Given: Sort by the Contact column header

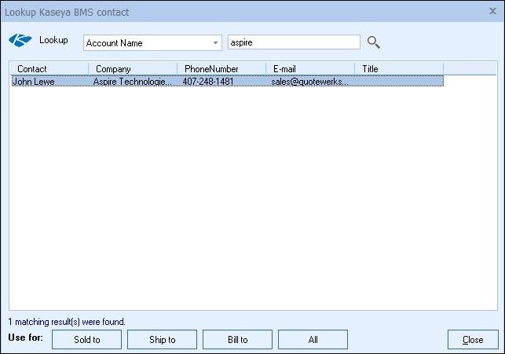Looking at the screenshot, I should pos(49,69).
